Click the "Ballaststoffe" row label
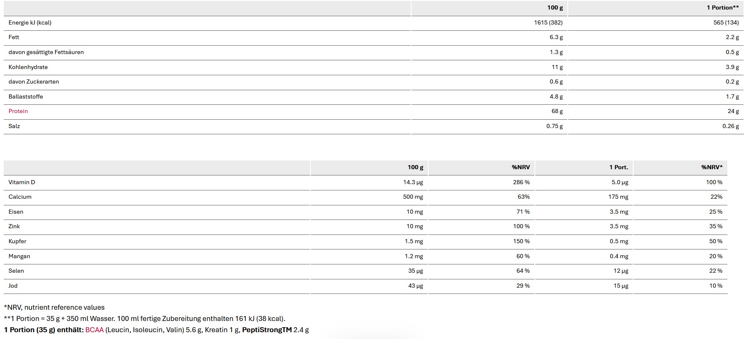This screenshot has width=754, height=343. [26, 97]
